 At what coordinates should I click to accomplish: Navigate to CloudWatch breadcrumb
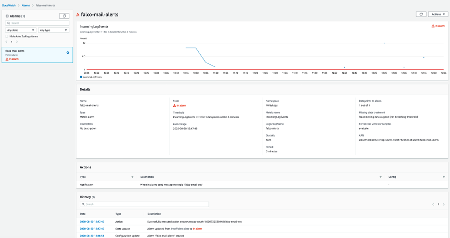tap(8, 5)
